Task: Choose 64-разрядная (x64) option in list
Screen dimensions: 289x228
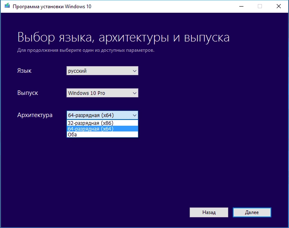Action: (102, 129)
